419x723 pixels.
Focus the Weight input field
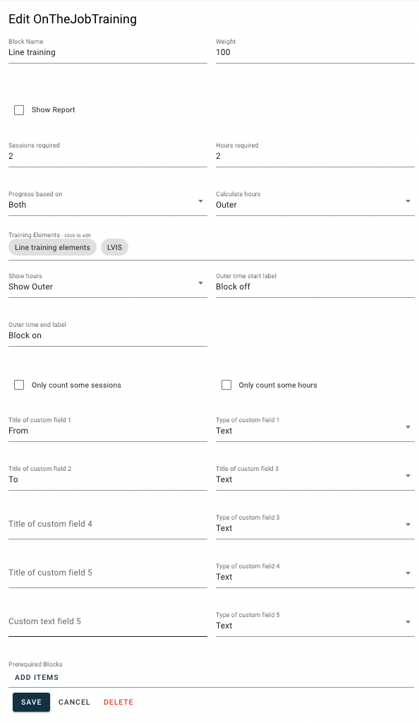pos(315,52)
